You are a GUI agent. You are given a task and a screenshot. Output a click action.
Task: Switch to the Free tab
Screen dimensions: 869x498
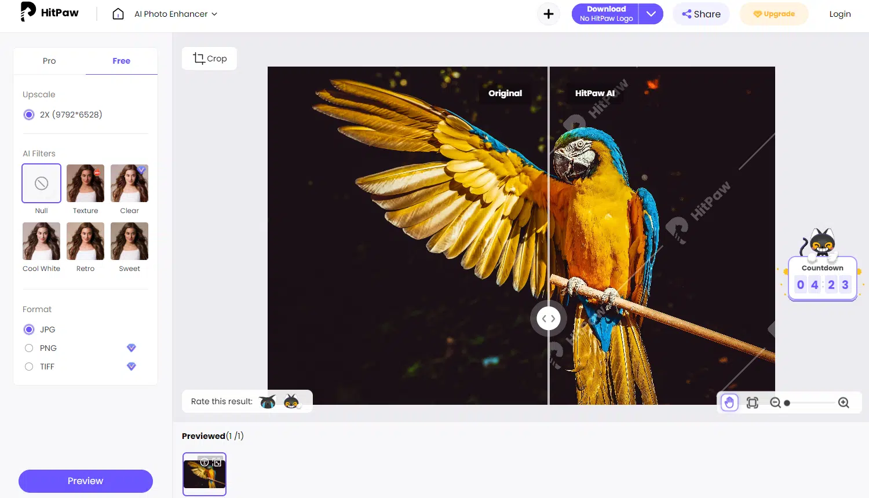[121, 61]
